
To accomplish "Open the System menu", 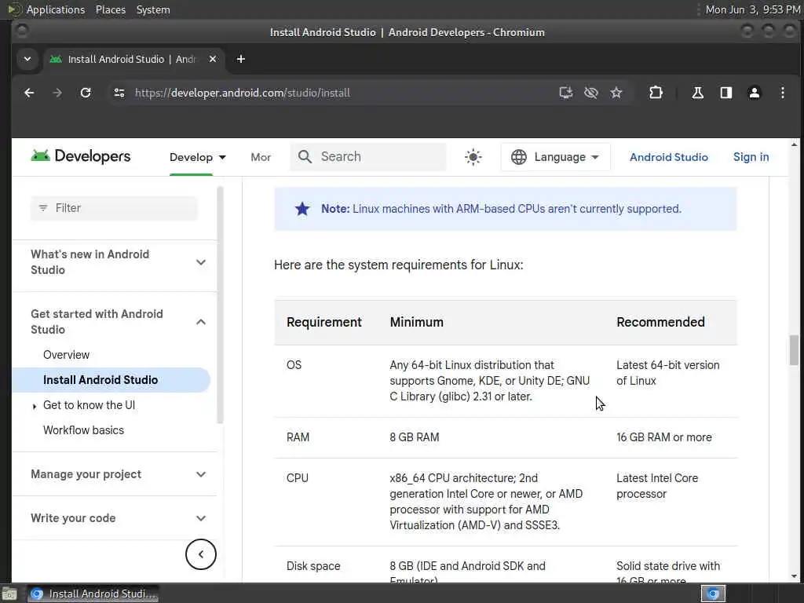I will (x=153, y=9).
